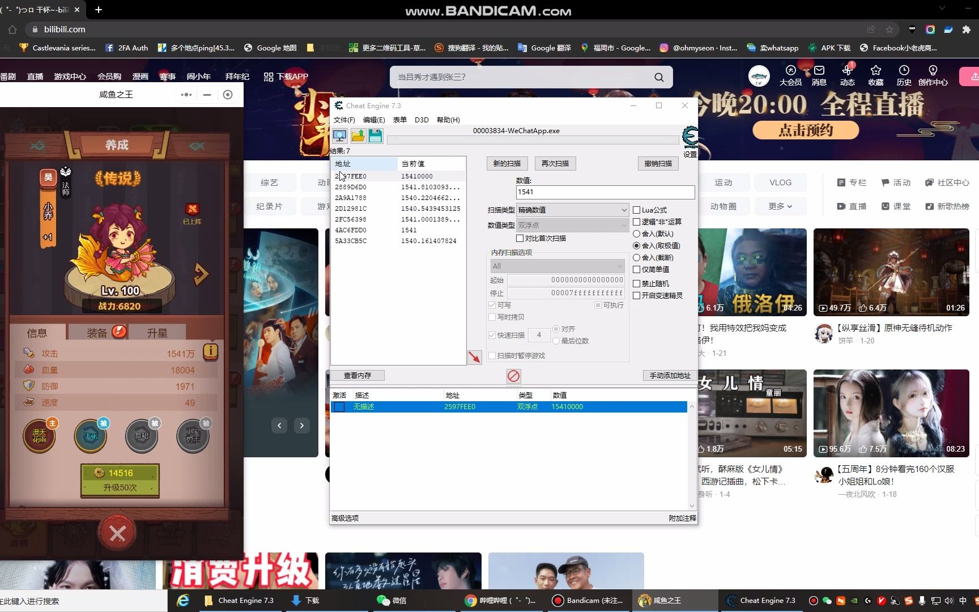Open 下载 folder in the taskbar

click(306, 601)
